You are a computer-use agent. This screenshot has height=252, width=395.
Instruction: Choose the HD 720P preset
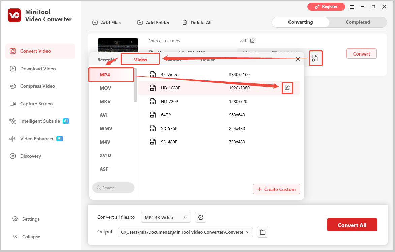point(219,101)
